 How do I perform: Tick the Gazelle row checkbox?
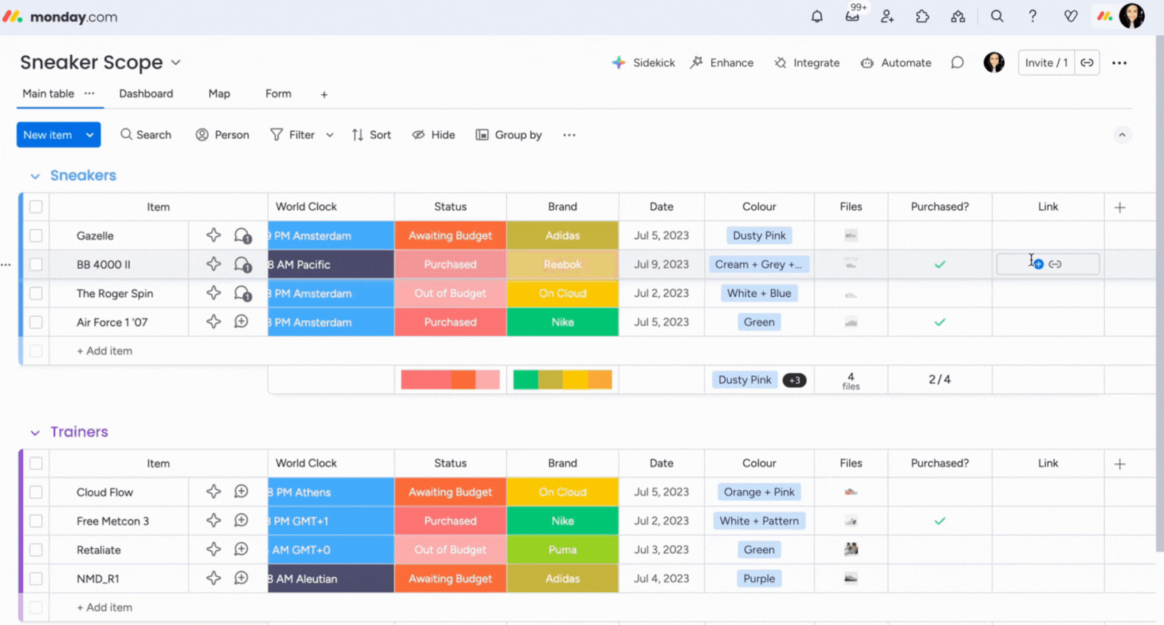pyautogui.click(x=36, y=236)
